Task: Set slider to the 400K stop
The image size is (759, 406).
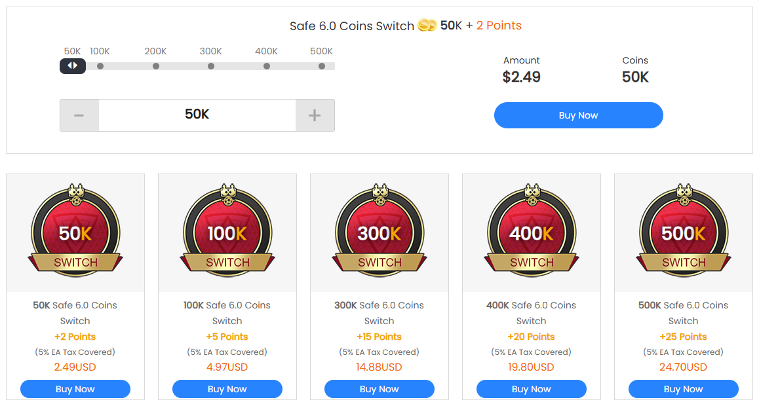Action: pyautogui.click(x=267, y=66)
